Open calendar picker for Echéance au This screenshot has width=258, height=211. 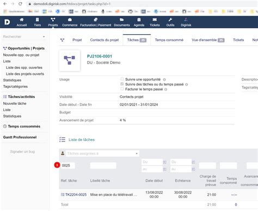[x=193, y=169]
